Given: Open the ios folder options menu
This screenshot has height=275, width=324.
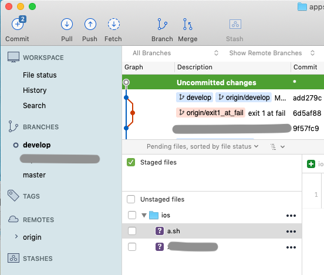Looking at the screenshot, I should coord(291,216).
